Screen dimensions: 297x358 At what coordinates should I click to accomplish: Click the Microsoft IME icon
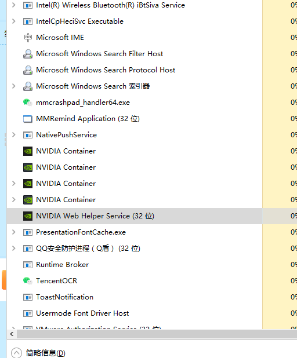point(28,38)
